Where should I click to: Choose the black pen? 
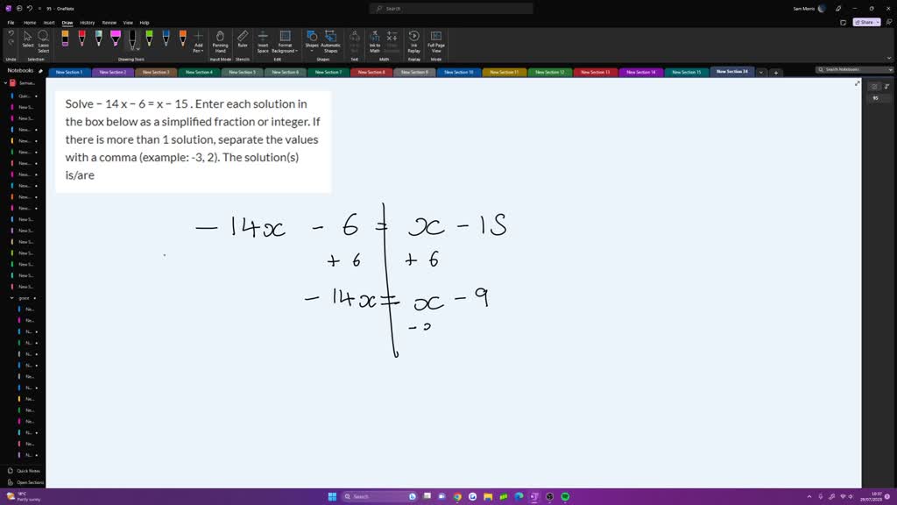[131, 38]
